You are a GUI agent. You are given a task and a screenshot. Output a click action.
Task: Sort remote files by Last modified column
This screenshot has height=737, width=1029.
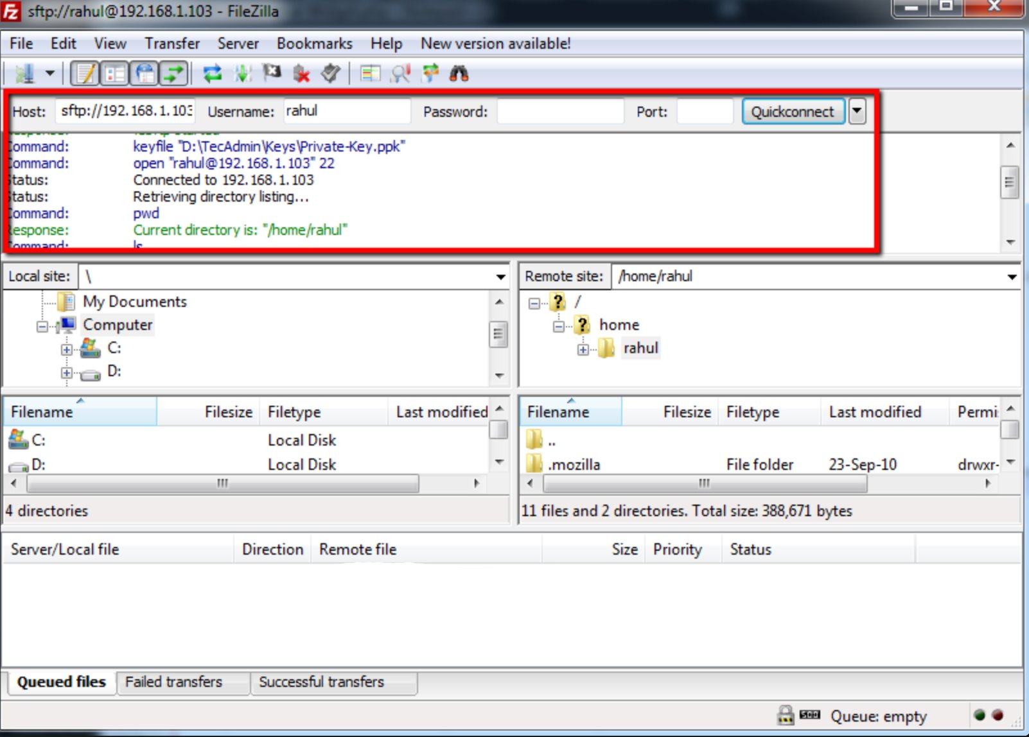pos(875,412)
